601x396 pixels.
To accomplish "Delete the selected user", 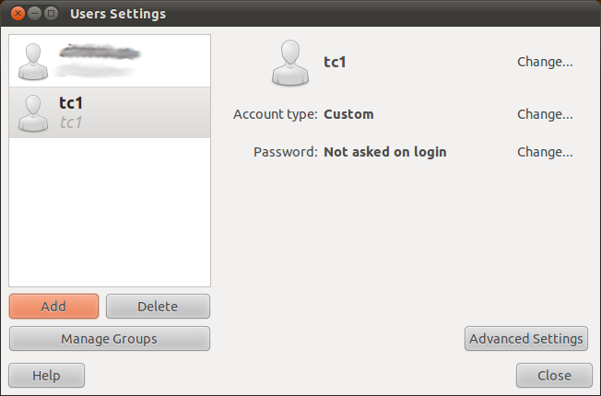I will [x=158, y=307].
